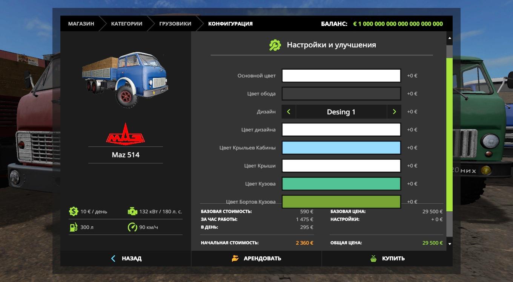Click the max speed gauge icon

pos(132,227)
